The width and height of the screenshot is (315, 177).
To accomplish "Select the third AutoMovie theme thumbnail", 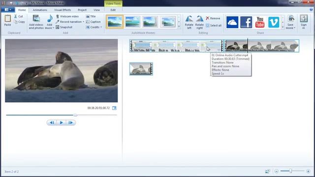I will coord(150,22).
